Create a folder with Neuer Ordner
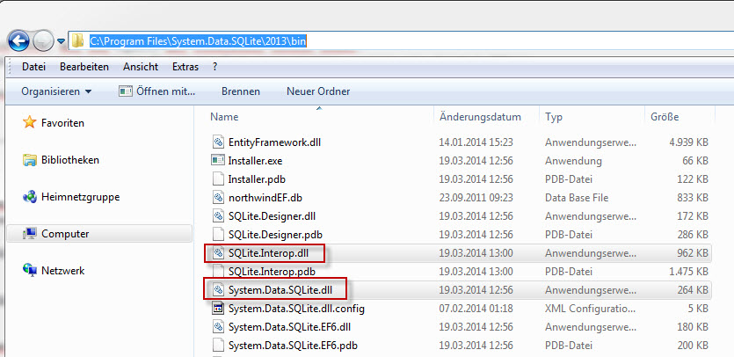The height and width of the screenshot is (357, 734). 318,91
